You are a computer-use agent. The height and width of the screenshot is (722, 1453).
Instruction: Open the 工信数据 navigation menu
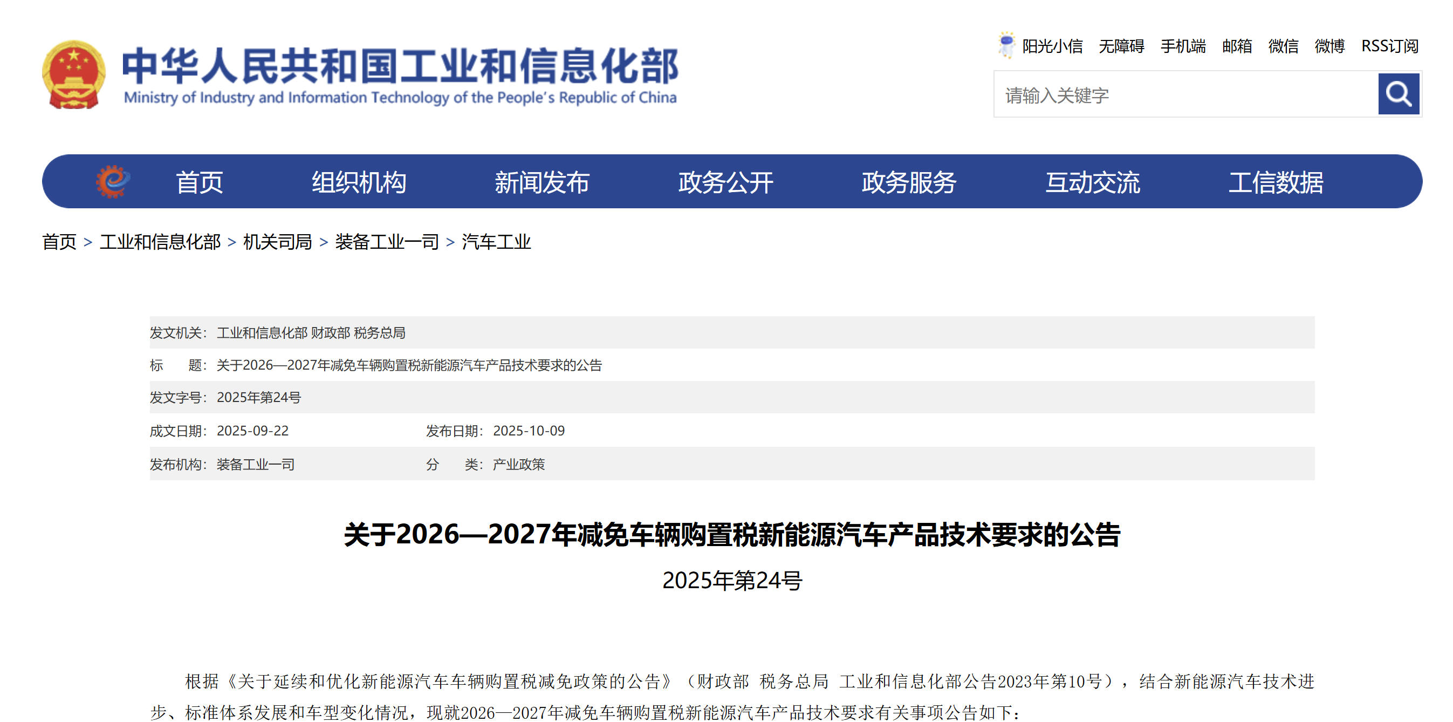point(1277,182)
